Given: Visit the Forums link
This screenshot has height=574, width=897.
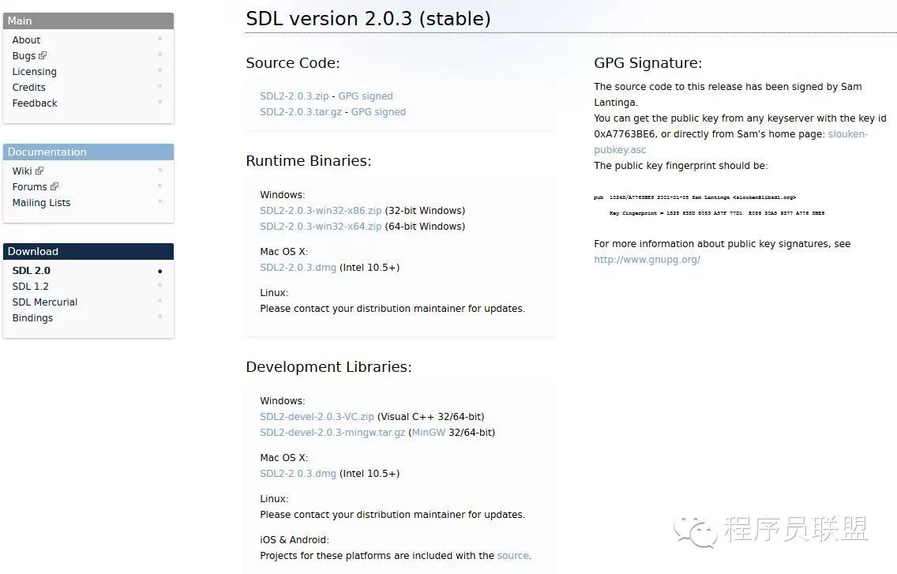Looking at the screenshot, I should pyautogui.click(x=30, y=186).
